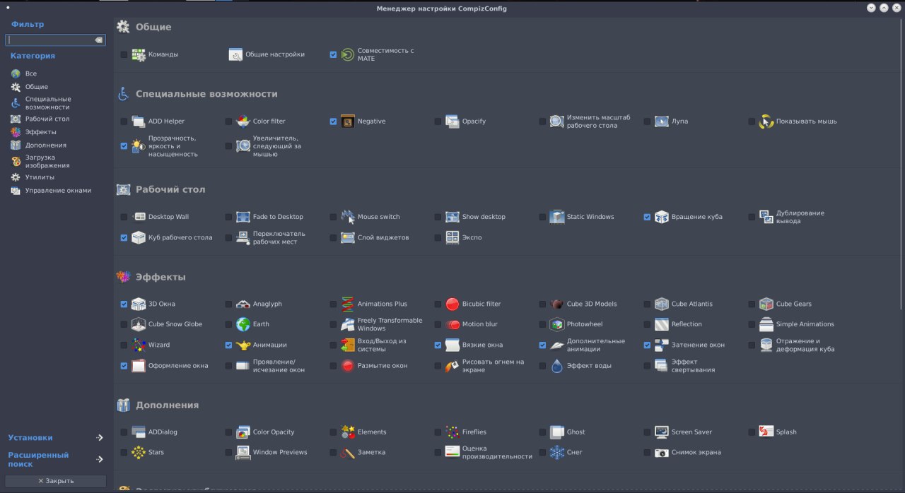Image resolution: width=905 pixels, height=493 pixels.
Task: Open Window Previews plugin settings
Action: point(280,452)
